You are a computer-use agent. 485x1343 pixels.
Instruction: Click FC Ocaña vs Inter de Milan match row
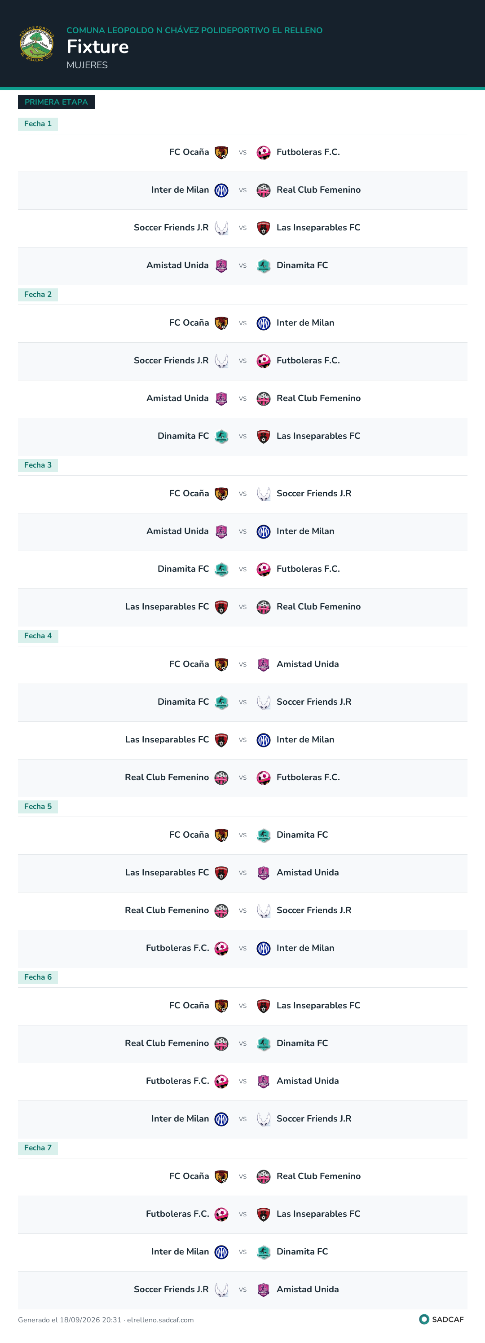click(242, 323)
